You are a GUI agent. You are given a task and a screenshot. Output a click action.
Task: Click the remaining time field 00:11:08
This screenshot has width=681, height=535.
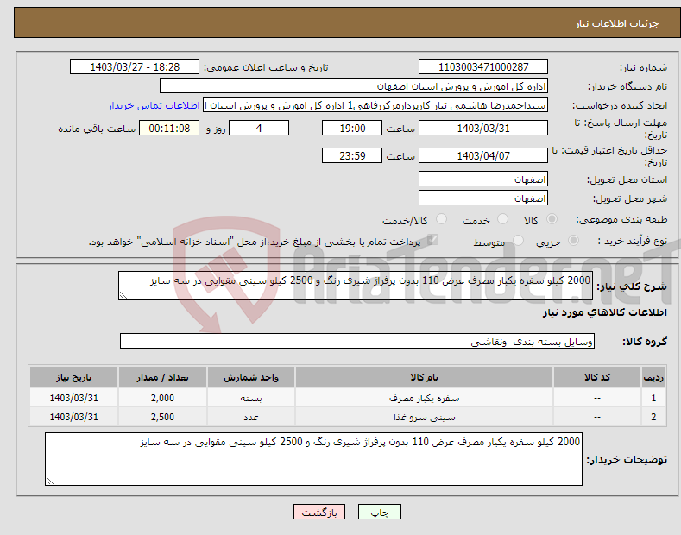(169, 128)
